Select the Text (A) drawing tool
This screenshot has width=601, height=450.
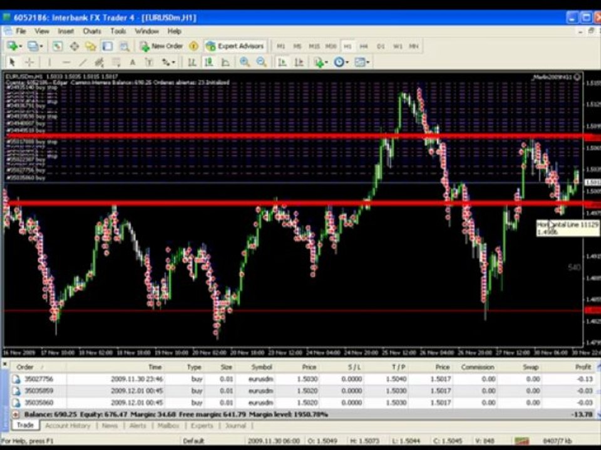(x=133, y=62)
